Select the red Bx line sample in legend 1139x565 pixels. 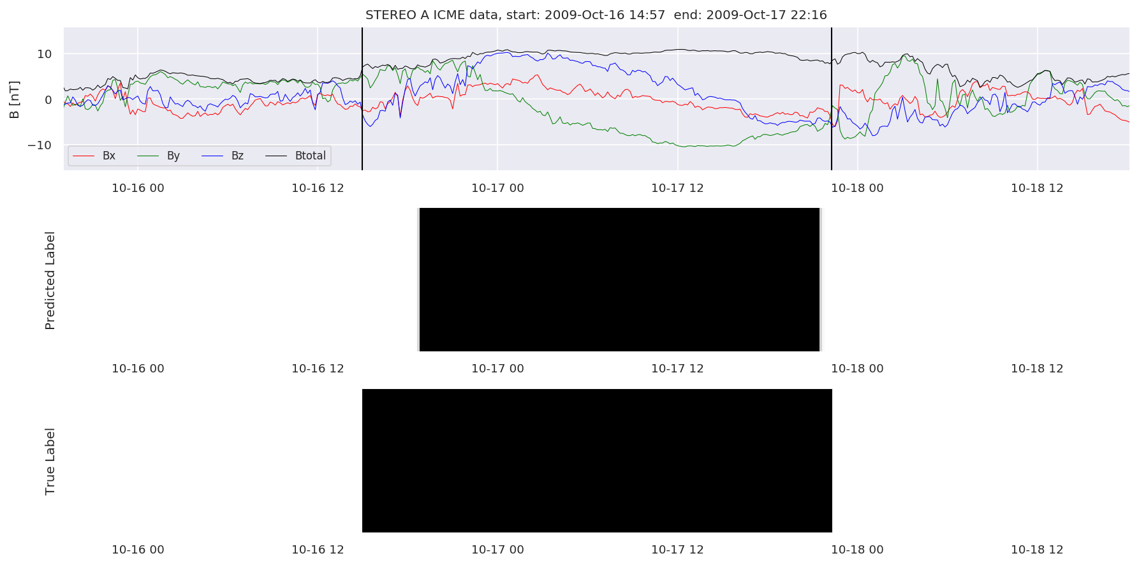point(84,156)
